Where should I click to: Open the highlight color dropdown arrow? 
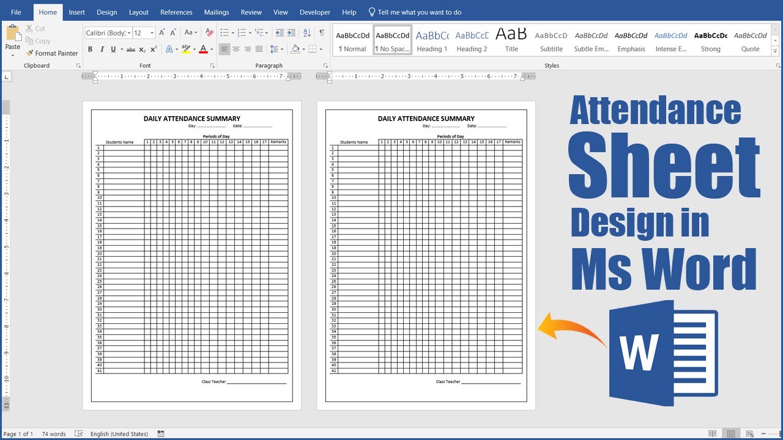[194, 50]
